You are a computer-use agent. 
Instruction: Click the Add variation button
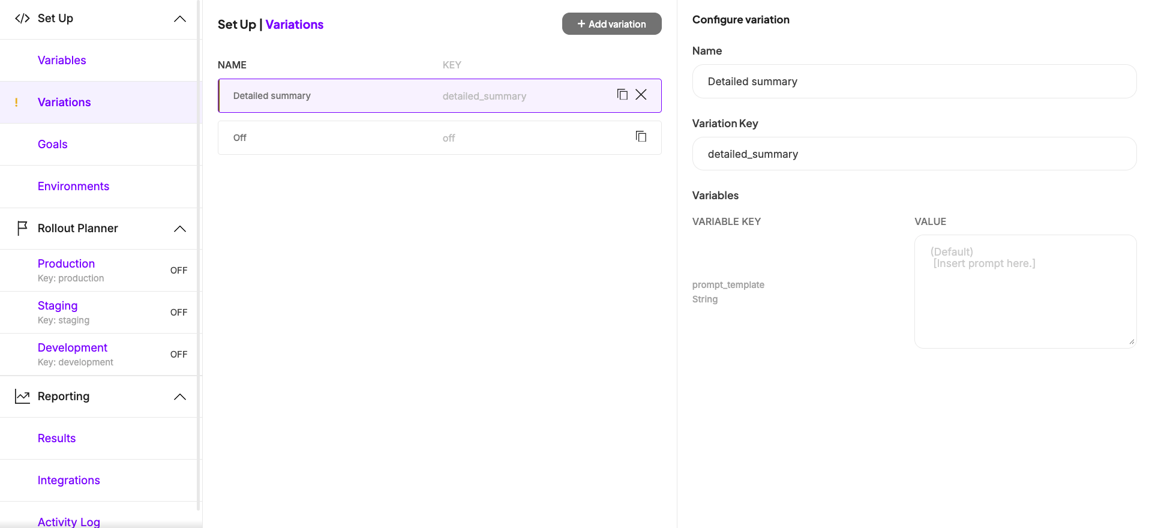611,24
